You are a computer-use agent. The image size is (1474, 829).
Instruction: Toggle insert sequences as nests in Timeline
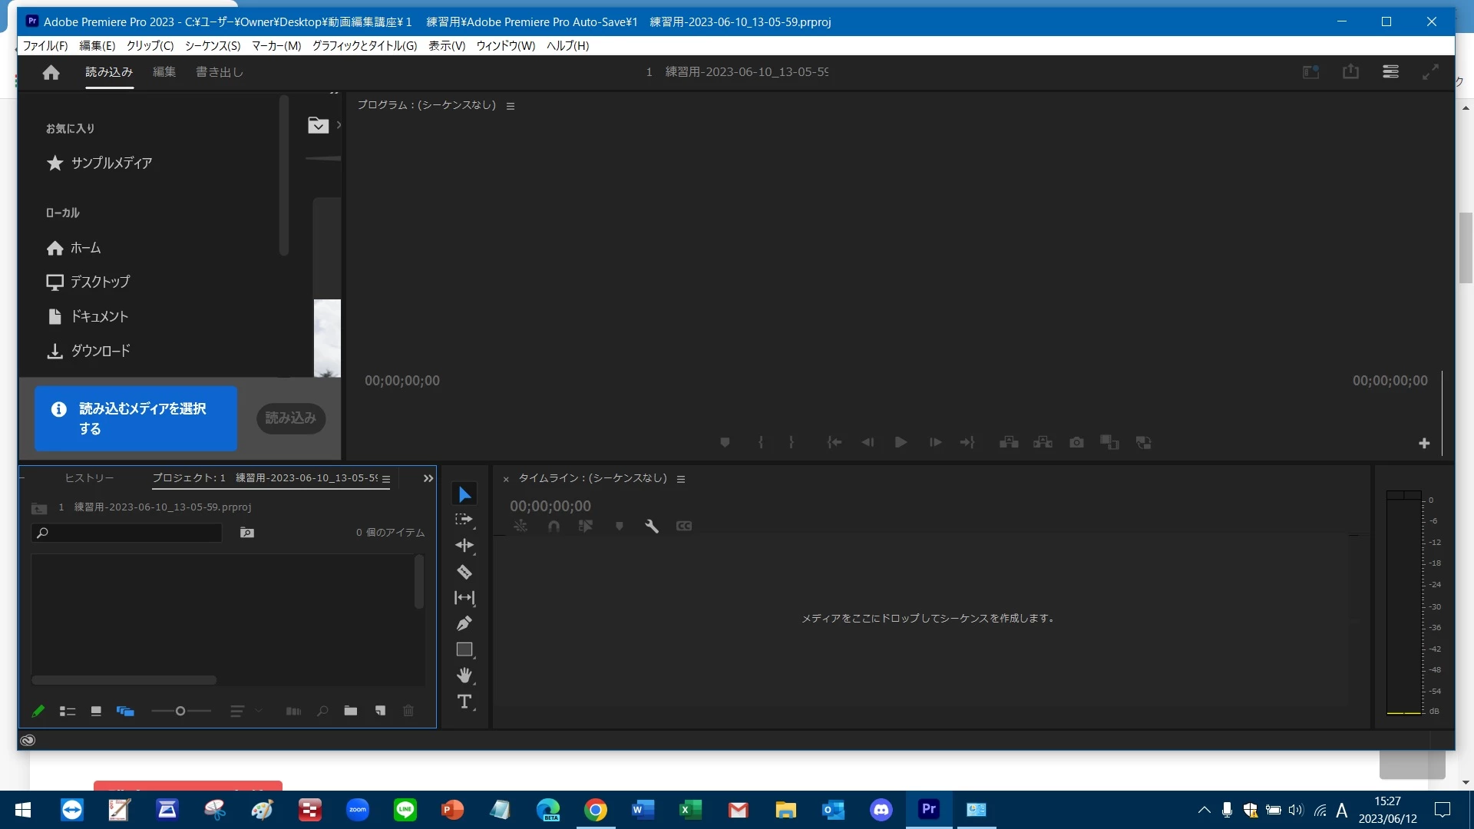[521, 526]
